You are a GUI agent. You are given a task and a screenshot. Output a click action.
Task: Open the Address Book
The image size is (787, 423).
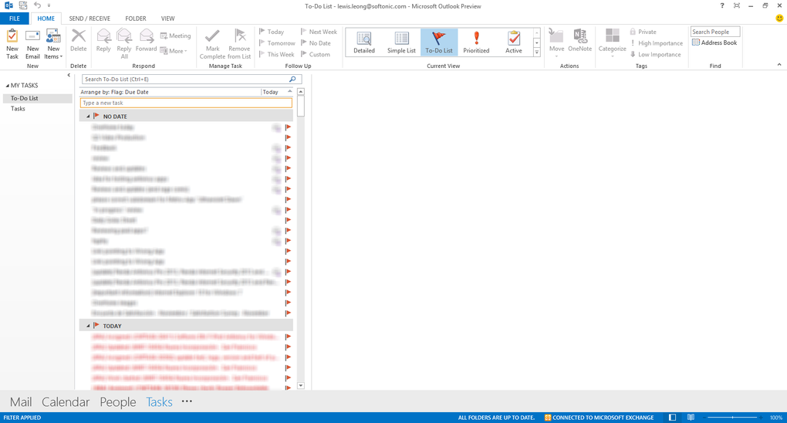[714, 42]
